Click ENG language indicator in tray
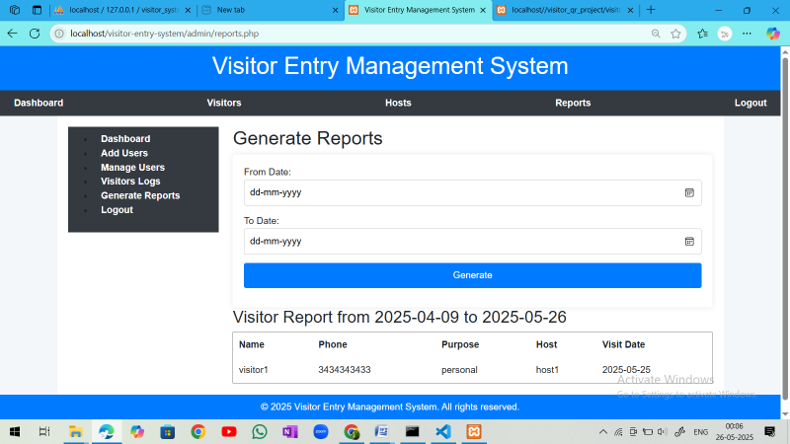Viewport: 790px width, 444px height. click(701, 432)
